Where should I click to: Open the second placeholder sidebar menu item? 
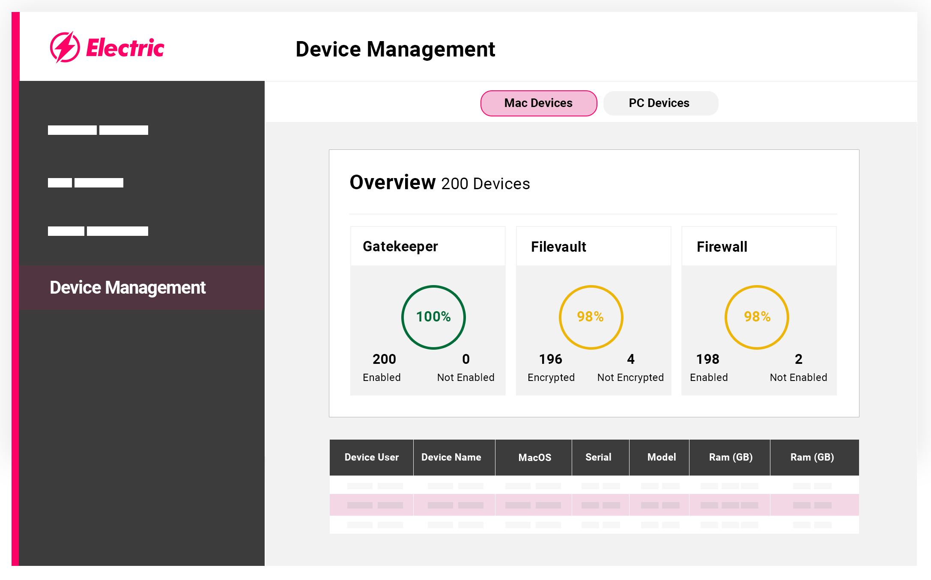click(x=86, y=183)
